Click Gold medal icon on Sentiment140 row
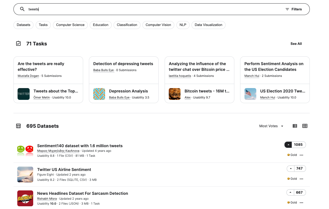The image size is (329, 209). coord(288,155)
